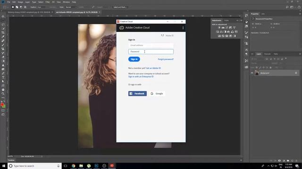Toggle Subtract from Selection mode
Image resolution: width=302 pixels, height=169 pixels.
pyautogui.click(x=21, y=7)
